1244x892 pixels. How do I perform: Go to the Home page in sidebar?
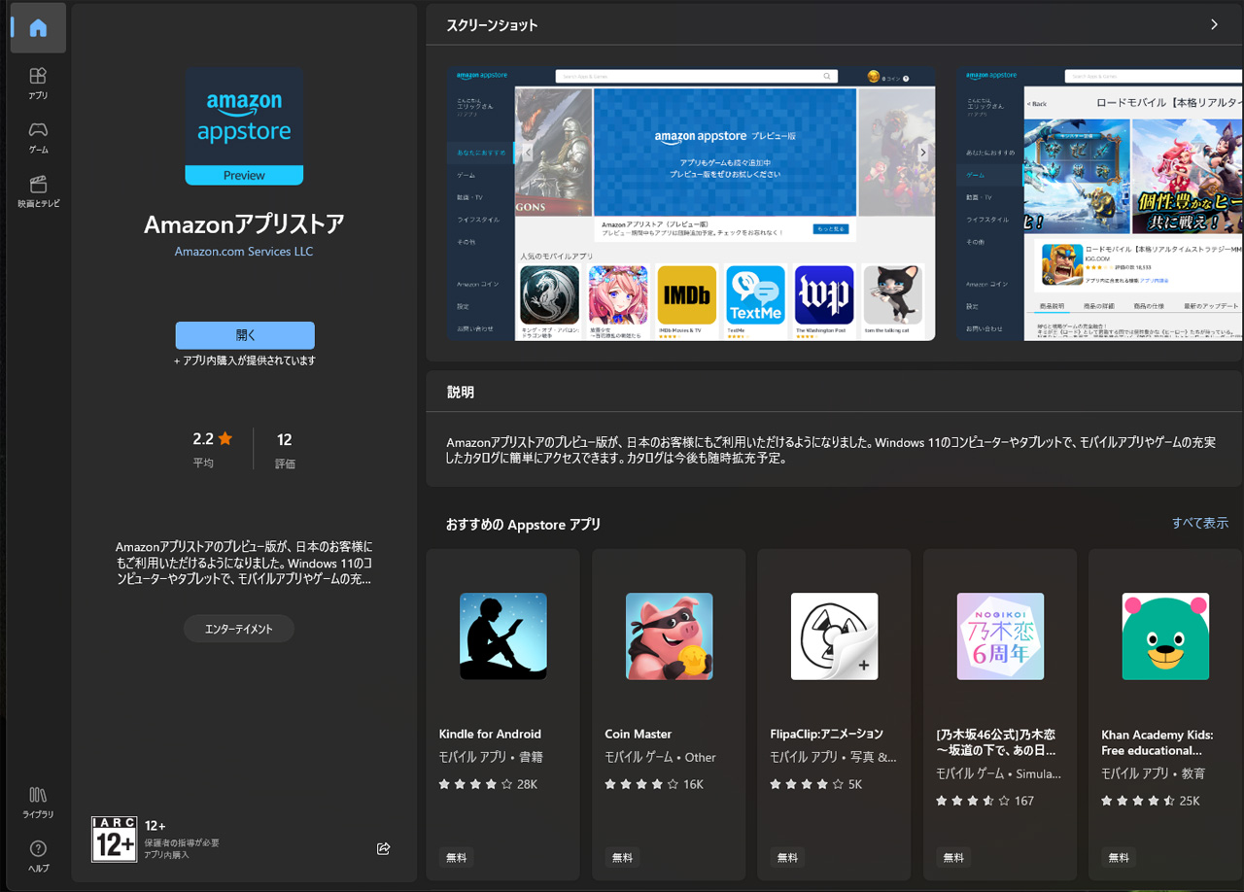point(38,28)
